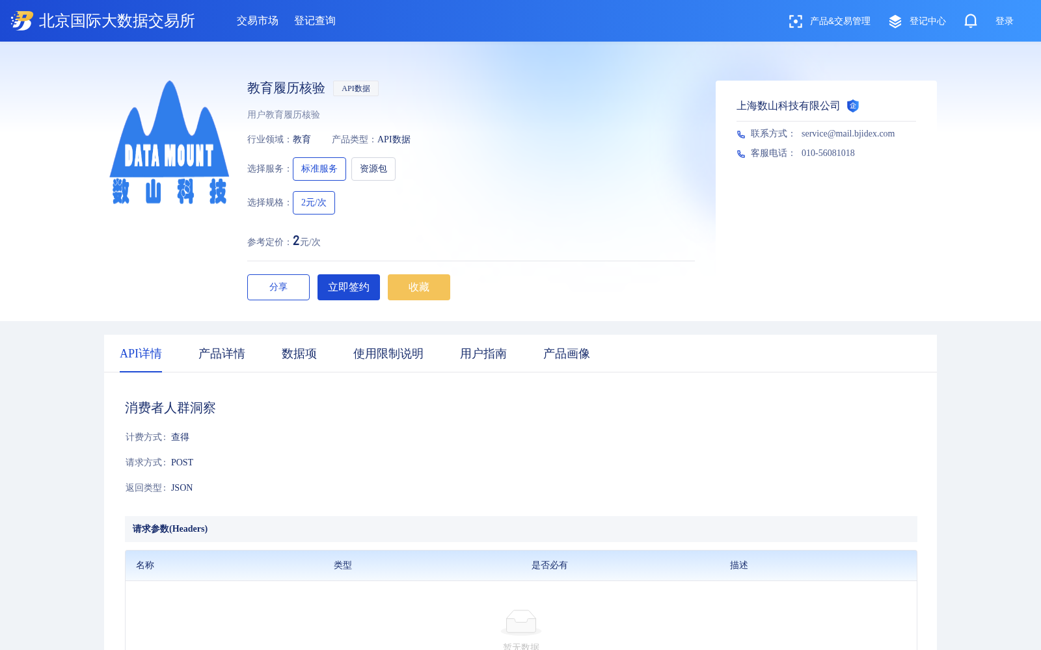
Task: Click the 类型 column header
Action: (343, 565)
